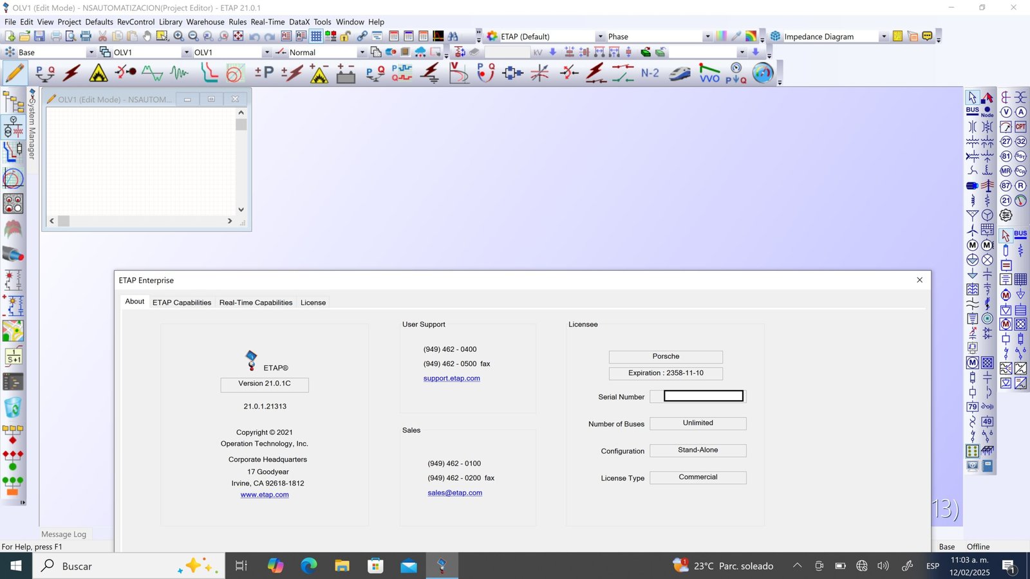Open the train traction analysis icon
The image size is (1030, 579).
[680, 73]
